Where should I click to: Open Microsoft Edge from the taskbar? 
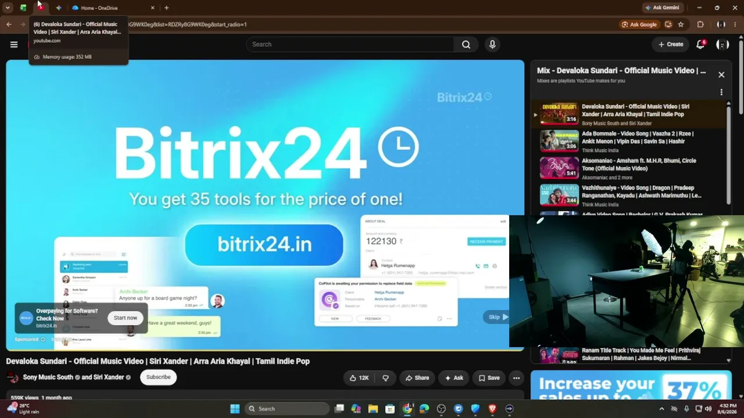(424, 409)
